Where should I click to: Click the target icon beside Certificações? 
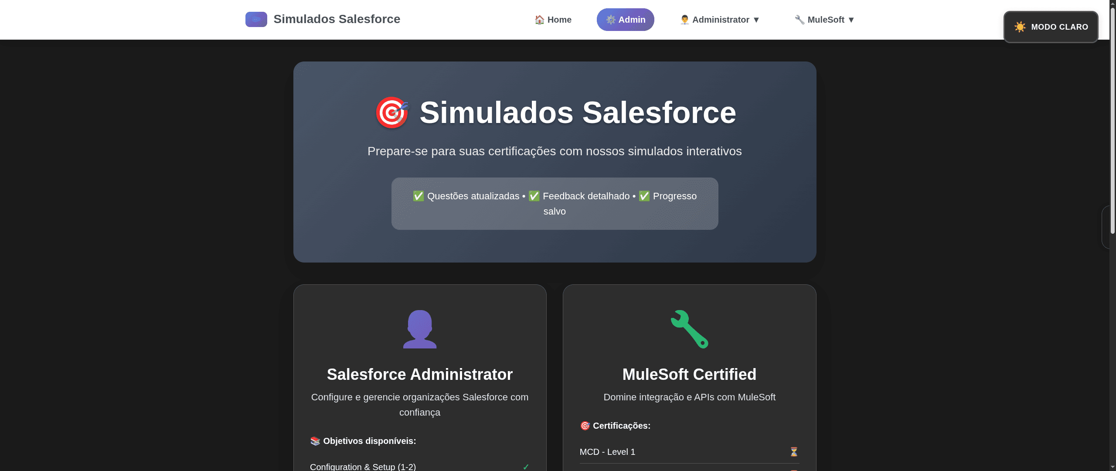click(585, 426)
